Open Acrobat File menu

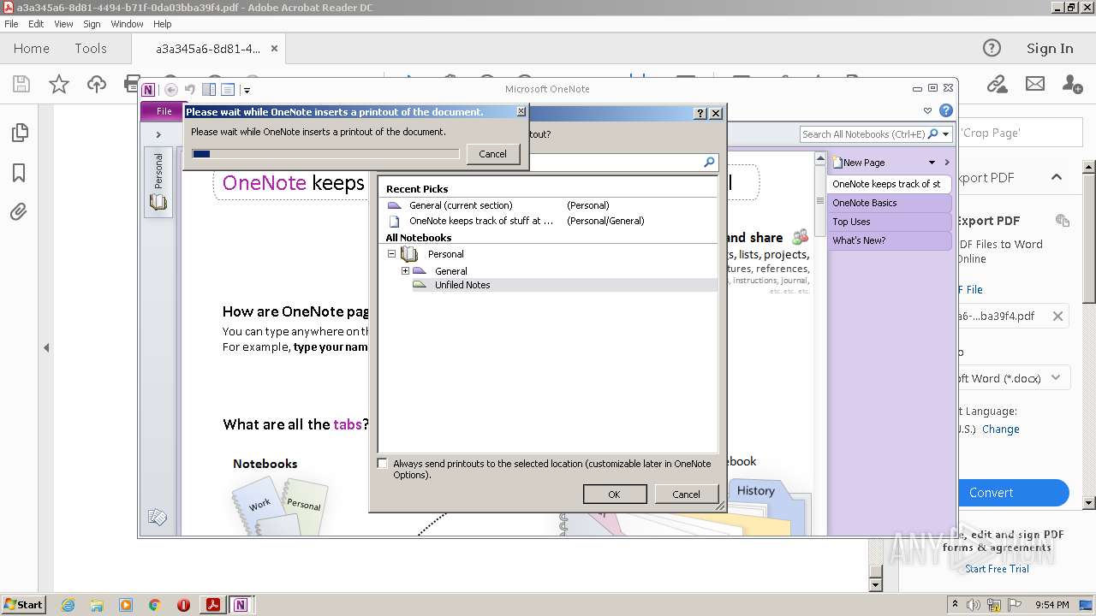[11, 24]
